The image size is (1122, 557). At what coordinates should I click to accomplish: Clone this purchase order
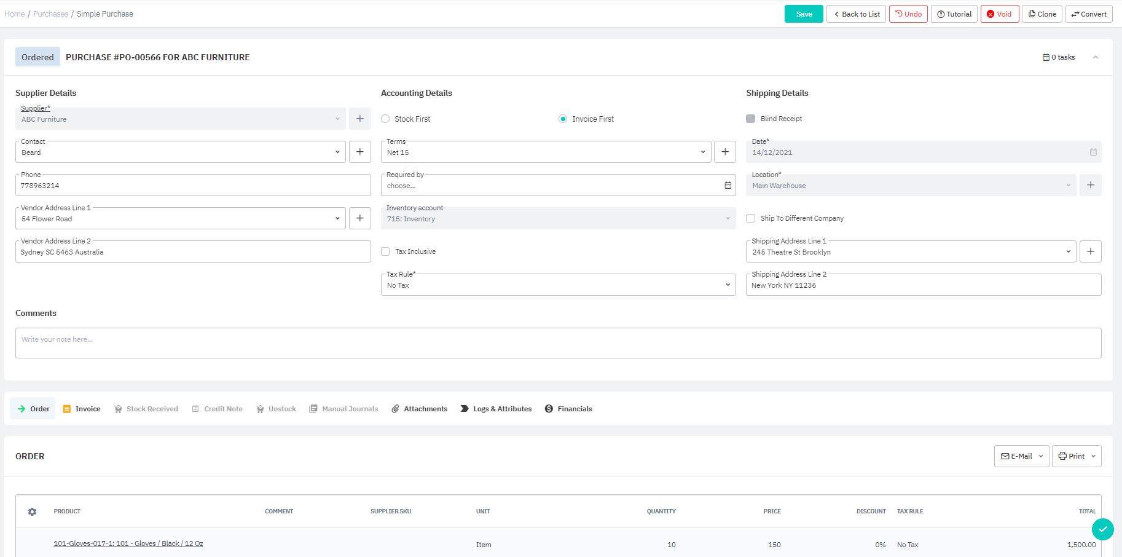[x=1042, y=14]
